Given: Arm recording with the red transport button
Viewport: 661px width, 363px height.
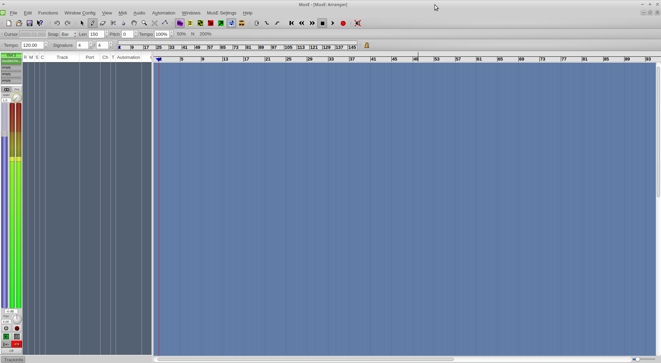Looking at the screenshot, I should tap(343, 23).
